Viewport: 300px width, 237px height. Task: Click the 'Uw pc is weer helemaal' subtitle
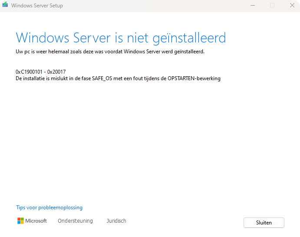tap(110, 51)
